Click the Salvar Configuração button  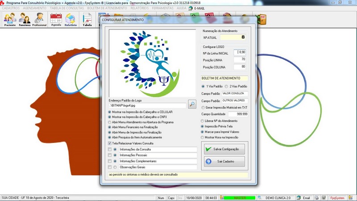click(x=224, y=149)
